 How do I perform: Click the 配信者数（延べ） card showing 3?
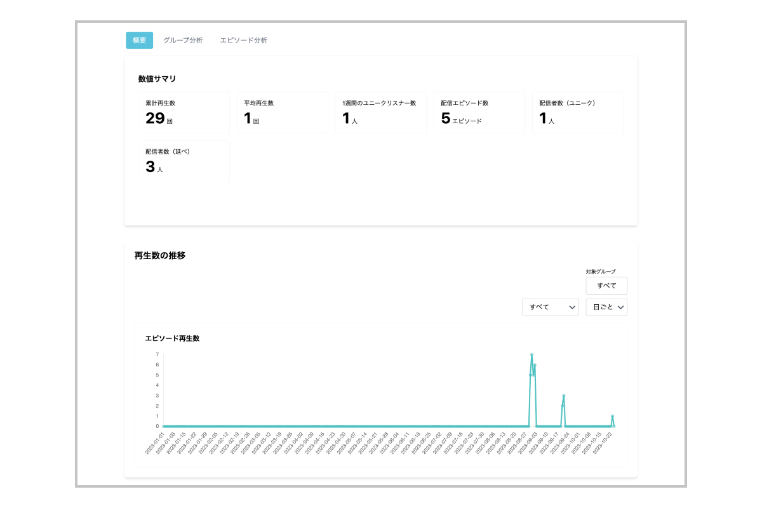(184, 161)
